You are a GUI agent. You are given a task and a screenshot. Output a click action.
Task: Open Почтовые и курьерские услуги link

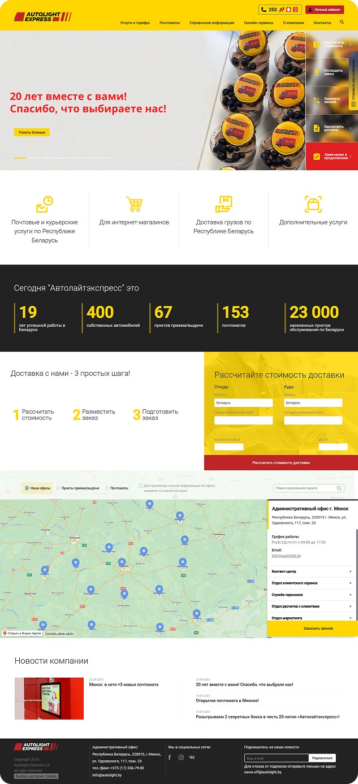pyautogui.click(x=45, y=231)
